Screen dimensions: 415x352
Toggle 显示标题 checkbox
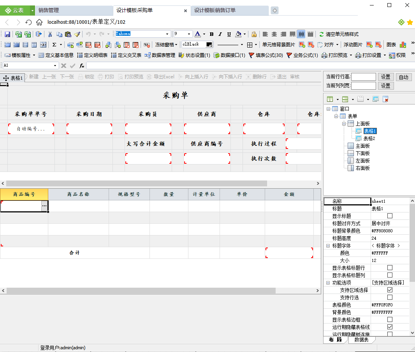390,216
